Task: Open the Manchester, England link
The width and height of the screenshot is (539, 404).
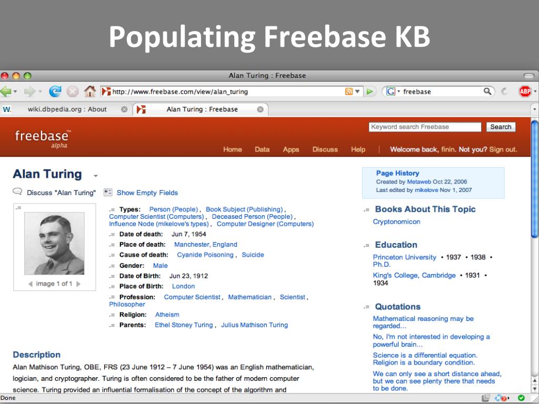Action: click(x=206, y=245)
